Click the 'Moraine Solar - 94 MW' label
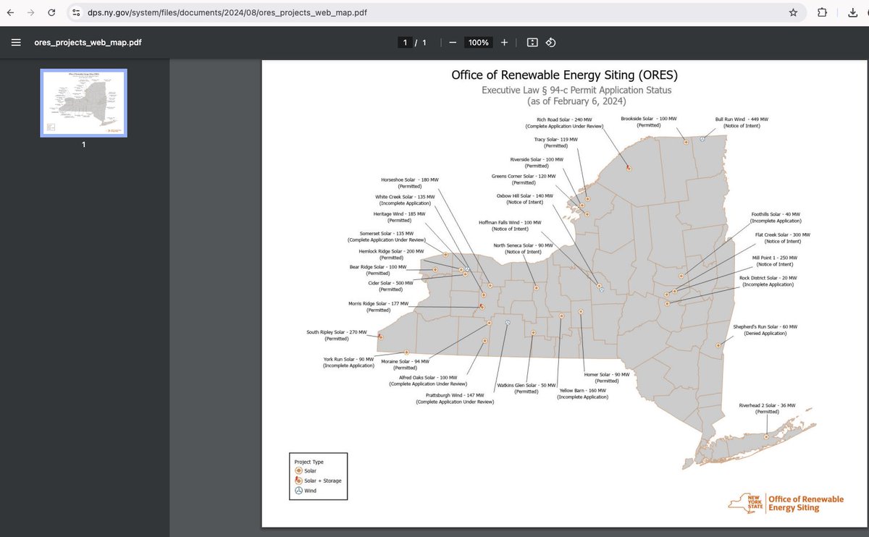The height and width of the screenshot is (537, 869). click(406, 361)
